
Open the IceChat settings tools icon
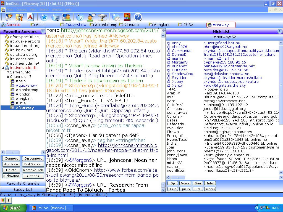(20, 17)
